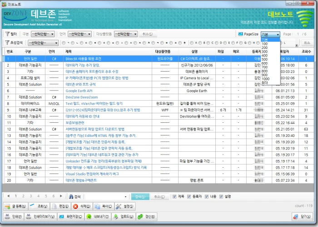Click the funnel icon beside 초성검색
The width and height of the screenshot is (318, 227).
7,43
